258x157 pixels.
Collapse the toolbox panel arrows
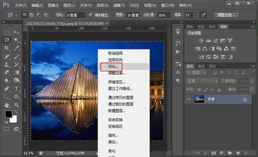[x=4, y=22]
